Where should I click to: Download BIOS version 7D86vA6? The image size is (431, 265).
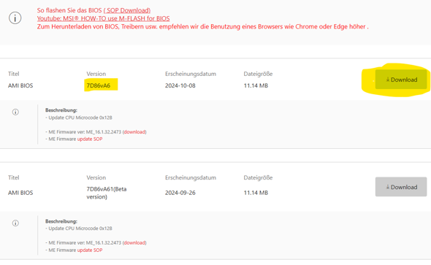(401, 80)
